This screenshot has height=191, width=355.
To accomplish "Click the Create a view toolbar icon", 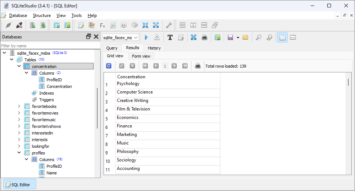I will [x=67, y=25].
